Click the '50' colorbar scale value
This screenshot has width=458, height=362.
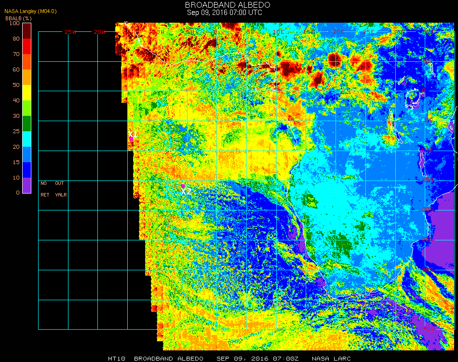[16, 85]
